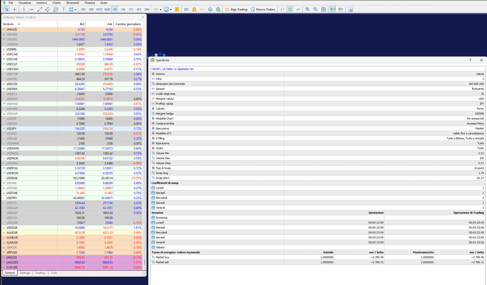Switch chart to M5 timeframe
This screenshot has height=285, width=487.
91,9
